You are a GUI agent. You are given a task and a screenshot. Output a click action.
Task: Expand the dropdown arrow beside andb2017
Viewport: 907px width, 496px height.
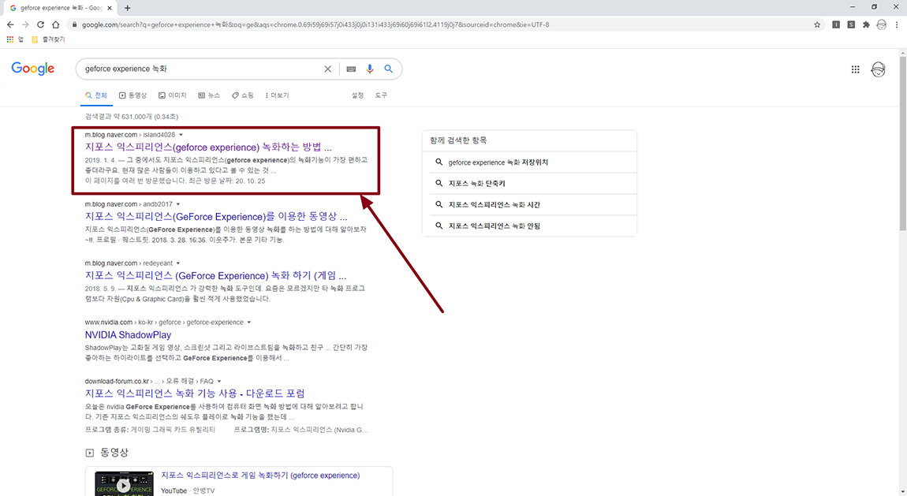[178, 204]
